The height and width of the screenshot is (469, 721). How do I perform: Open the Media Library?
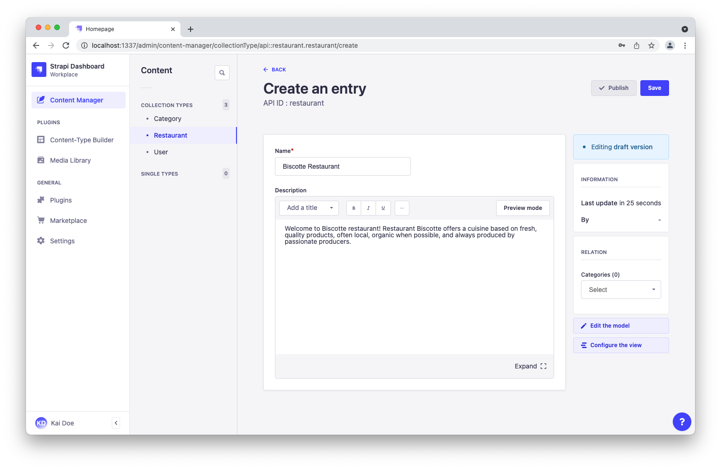click(x=70, y=160)
